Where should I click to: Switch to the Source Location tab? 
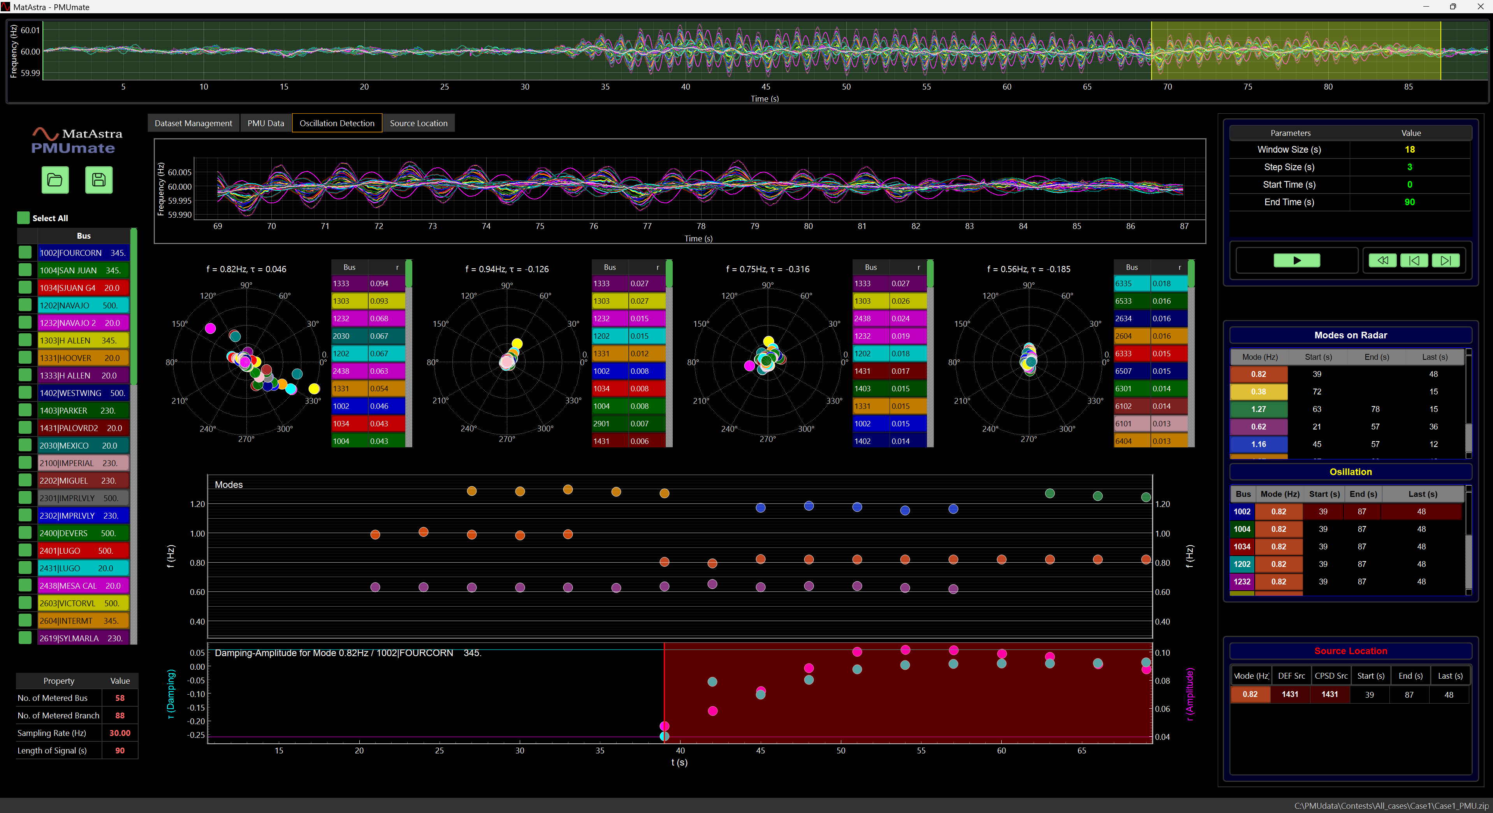click(x=419, y=123)
